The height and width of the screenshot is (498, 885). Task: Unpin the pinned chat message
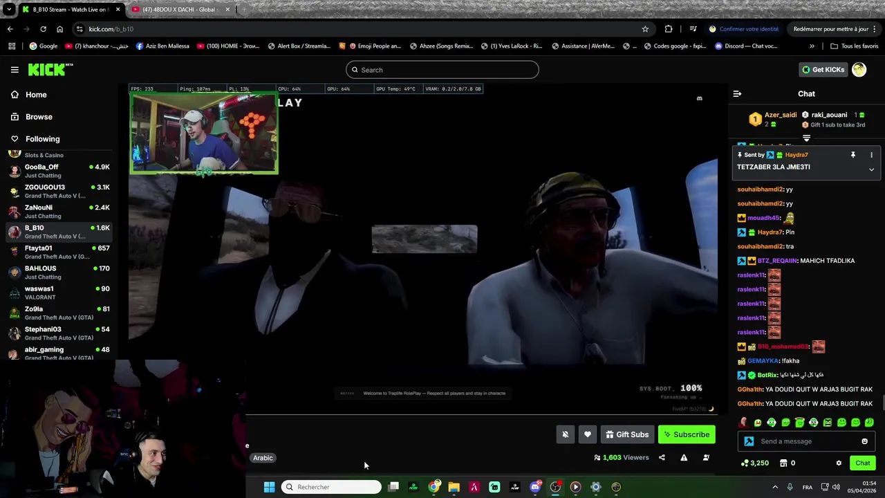853,155
